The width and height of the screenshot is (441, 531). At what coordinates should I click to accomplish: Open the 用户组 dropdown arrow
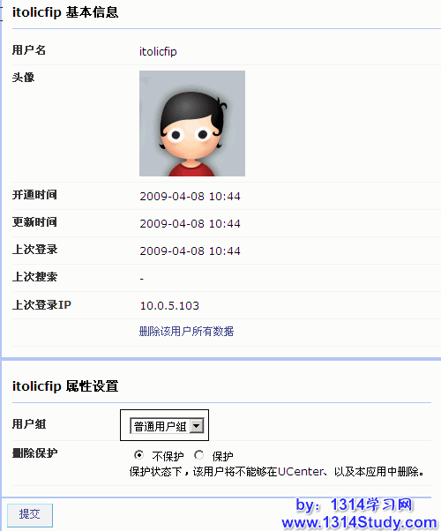point(197,426)
